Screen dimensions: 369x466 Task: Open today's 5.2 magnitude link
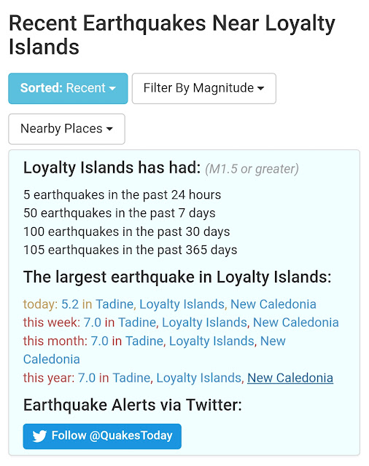click(70, 304)
